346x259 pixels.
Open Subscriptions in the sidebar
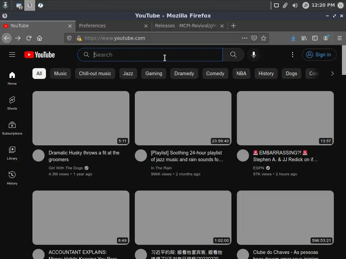(x=12, y=128)
